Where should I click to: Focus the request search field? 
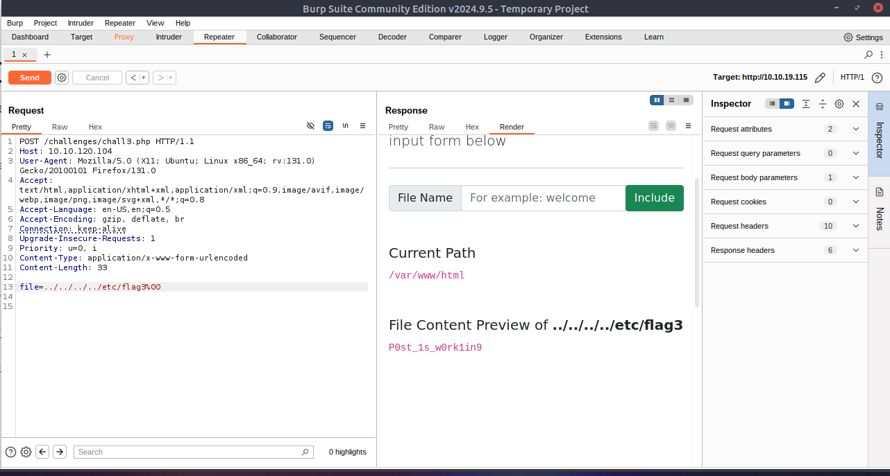[x=193, y=452]
